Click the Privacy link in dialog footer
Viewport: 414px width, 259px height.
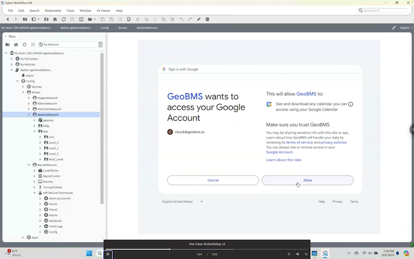[x=337, y=202]
